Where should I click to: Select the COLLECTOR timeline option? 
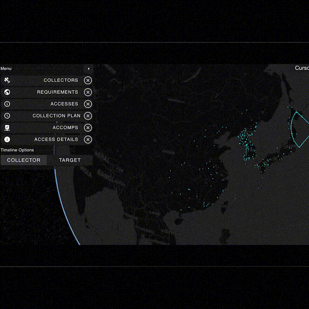pos(23,160)
